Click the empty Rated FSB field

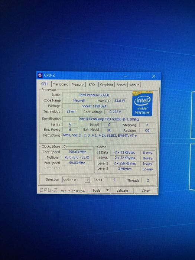click(77, 168)
